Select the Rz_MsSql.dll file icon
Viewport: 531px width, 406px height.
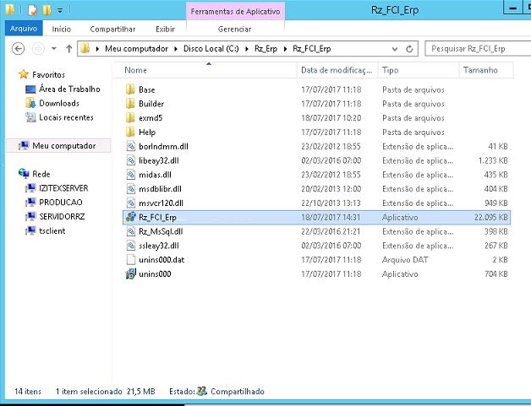[x=131, y=231]
